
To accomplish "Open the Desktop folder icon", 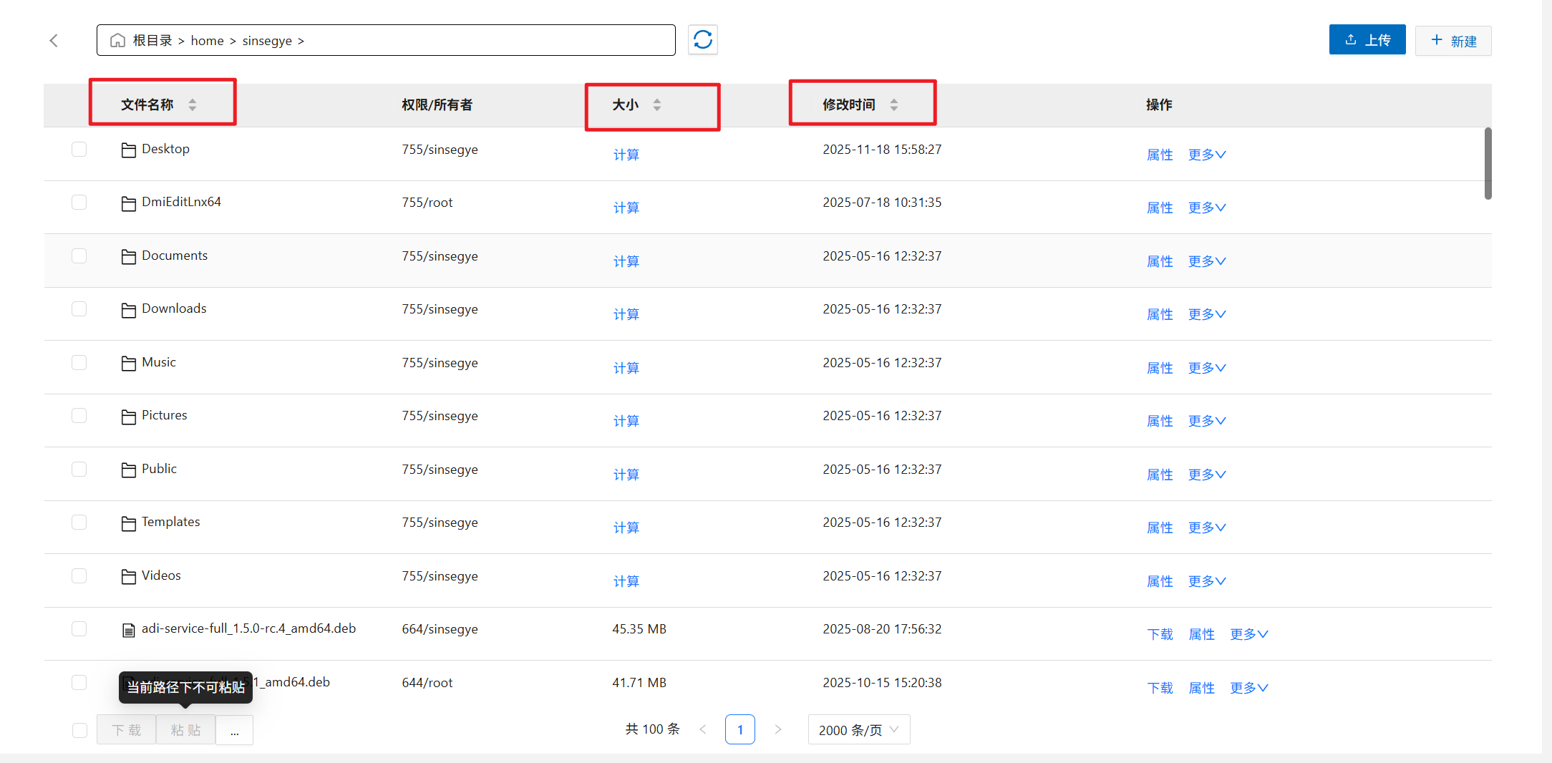I will point(129,150).
